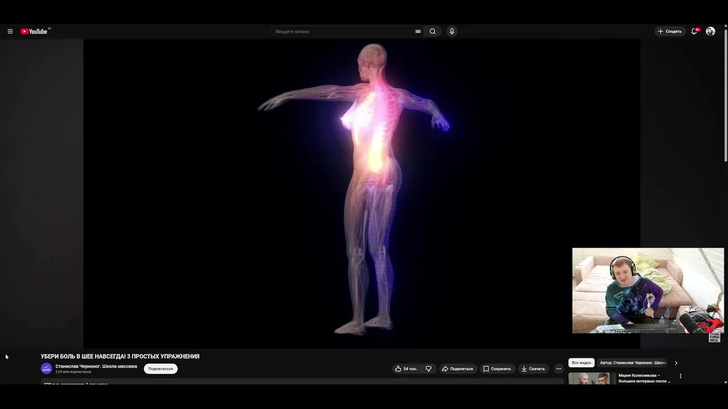Download the video via 'Скачать'
728x409 pixels.
coord(533,369)
